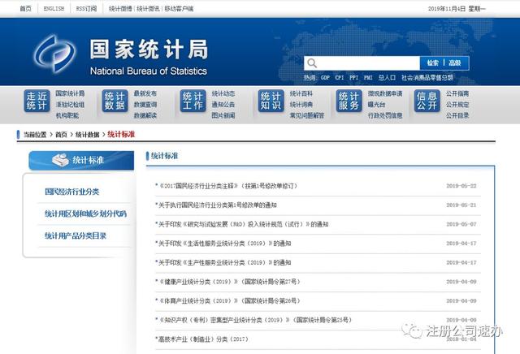
Task: Select hot keyword PMI
Action: (368, 78)
